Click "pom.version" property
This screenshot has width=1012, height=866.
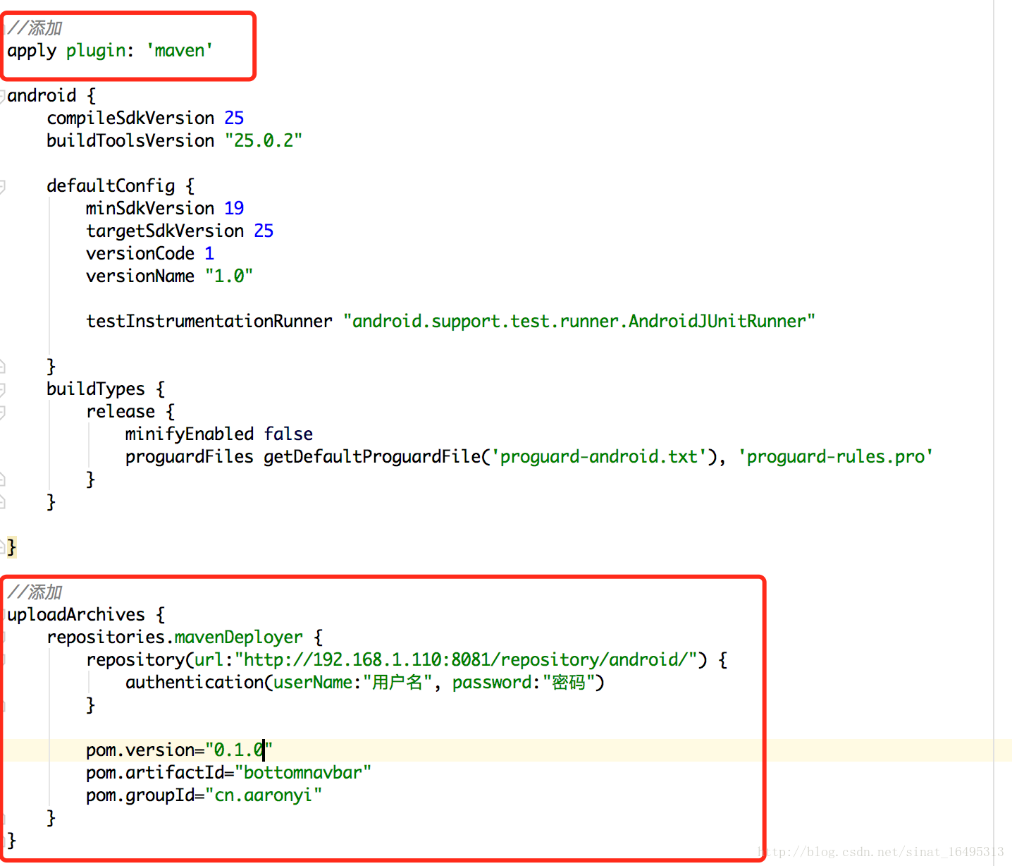coord(140,750)
